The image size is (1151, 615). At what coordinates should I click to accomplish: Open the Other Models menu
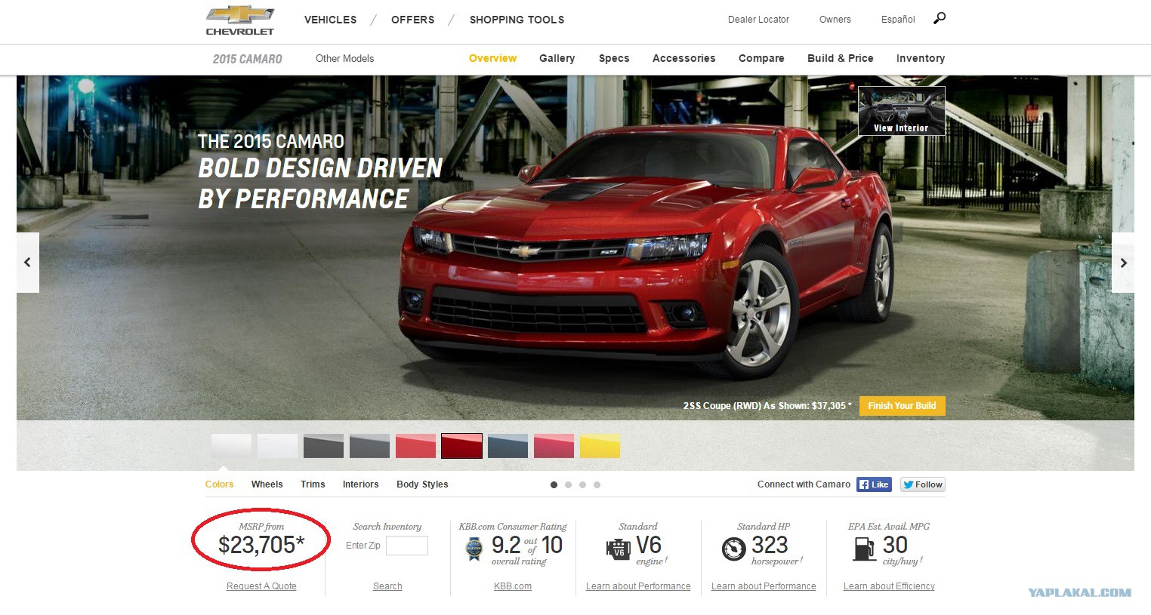[344, 58]
